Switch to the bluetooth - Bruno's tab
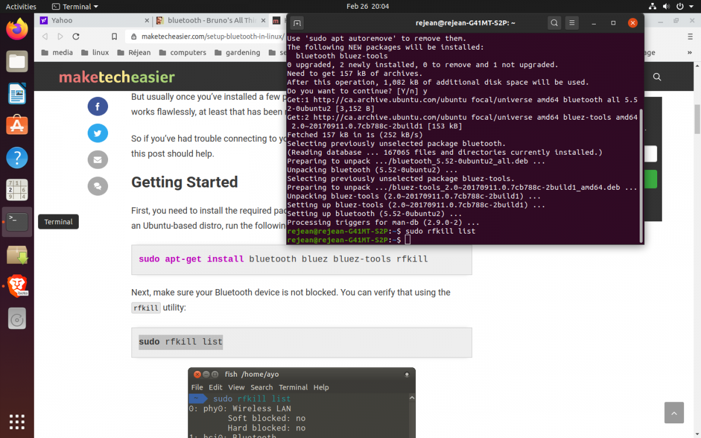Viewport: 701px width, 438px height. click(x=211, y=20)
